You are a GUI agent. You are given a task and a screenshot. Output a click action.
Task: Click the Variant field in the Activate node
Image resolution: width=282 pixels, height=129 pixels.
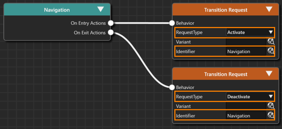click(246, 42)
